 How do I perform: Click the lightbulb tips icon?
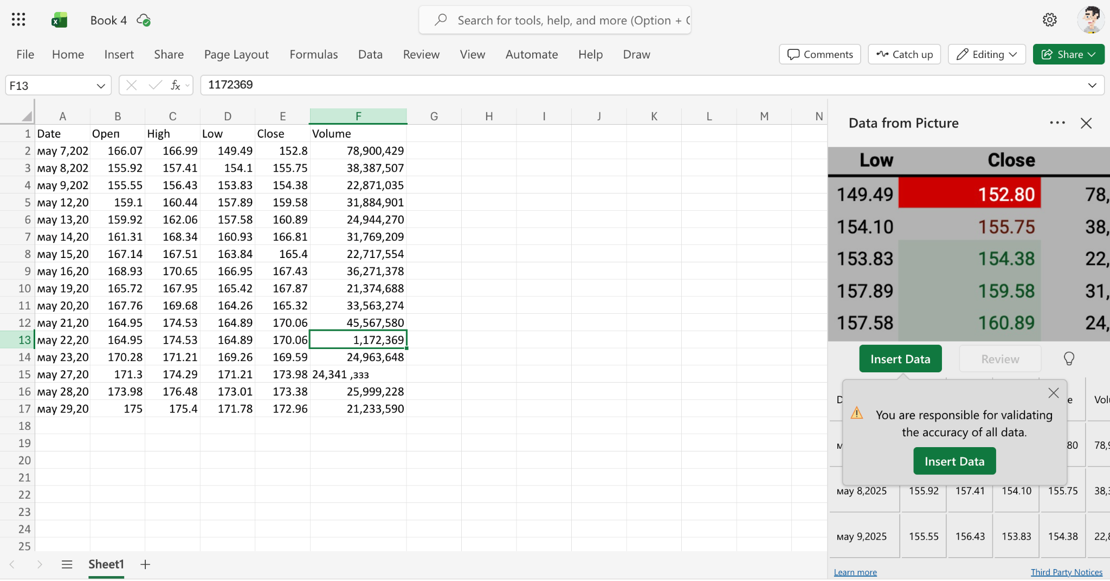pyautogui.click(x=1069, y=359)
